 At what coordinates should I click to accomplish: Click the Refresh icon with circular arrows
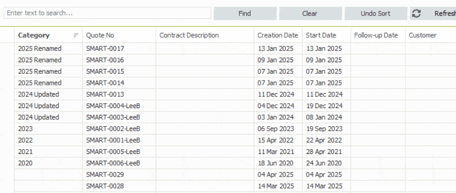[416, 14]
